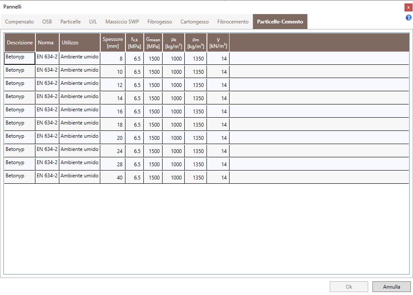Screen dimensions: 413x295
Task: Select thickness cell with value 28
Action: [x=113, y=164]
